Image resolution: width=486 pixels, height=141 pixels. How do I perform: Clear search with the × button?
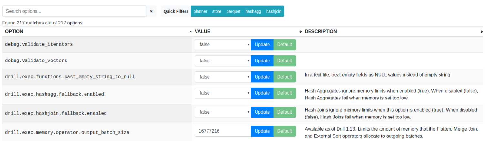[151, 11]
